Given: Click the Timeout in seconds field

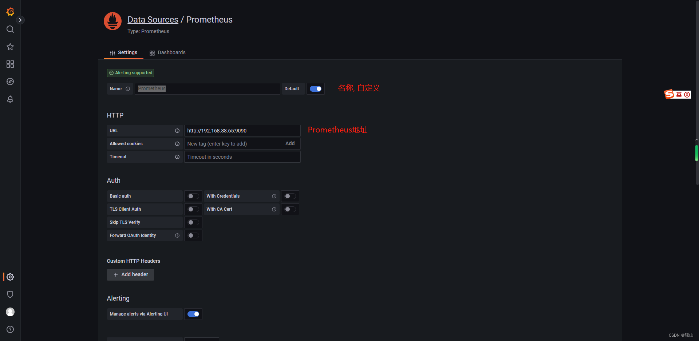Looking at the screenshot, I should point(242,157).
